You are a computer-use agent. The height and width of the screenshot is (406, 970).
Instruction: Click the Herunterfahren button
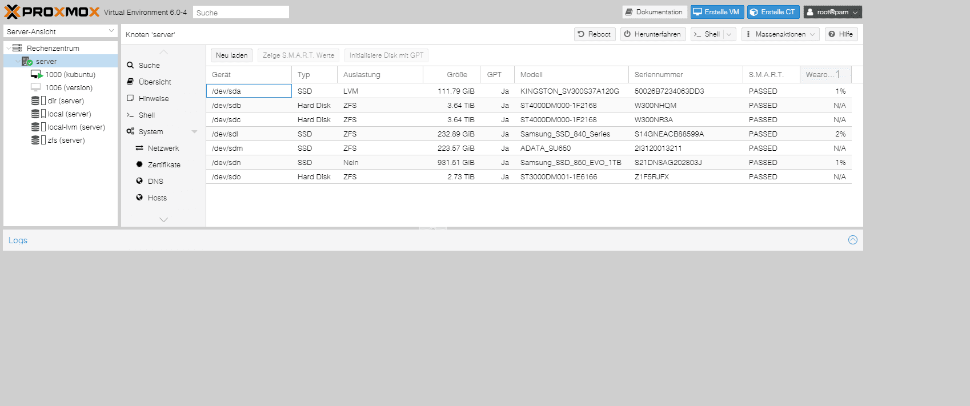tap(653, 34)
